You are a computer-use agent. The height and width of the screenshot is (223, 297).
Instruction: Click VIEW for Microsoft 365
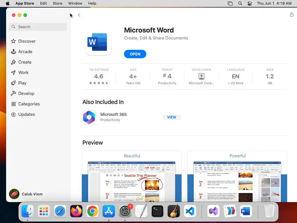pyautogui.click(x=172, y=117)
